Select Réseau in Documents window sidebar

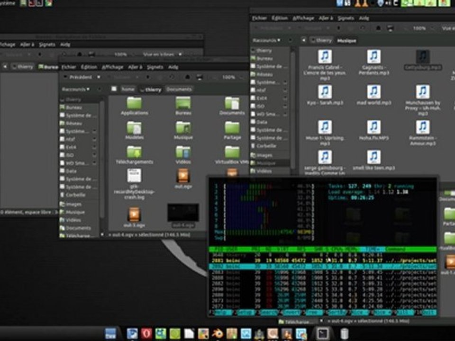tap(73, 123)
